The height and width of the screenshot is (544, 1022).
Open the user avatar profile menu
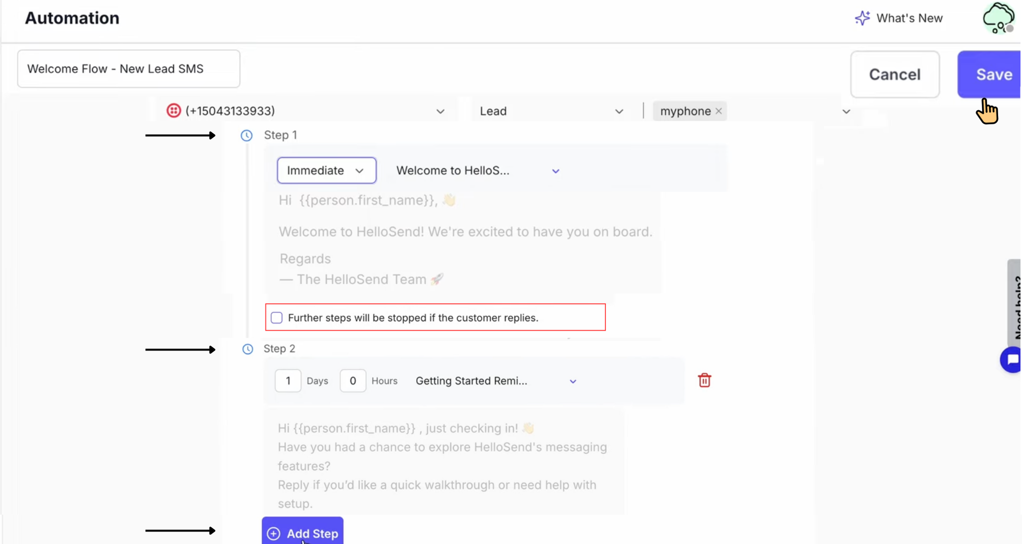pos(998,18)
